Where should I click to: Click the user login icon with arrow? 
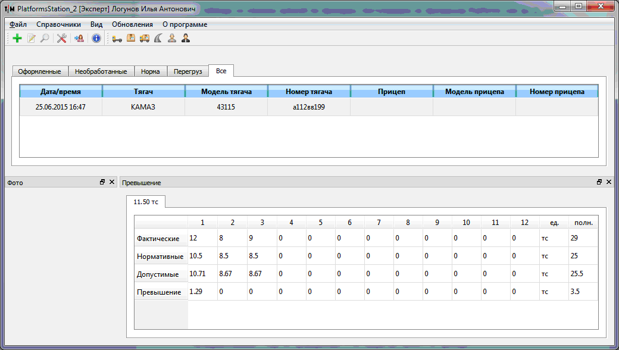tap(79, 39)
